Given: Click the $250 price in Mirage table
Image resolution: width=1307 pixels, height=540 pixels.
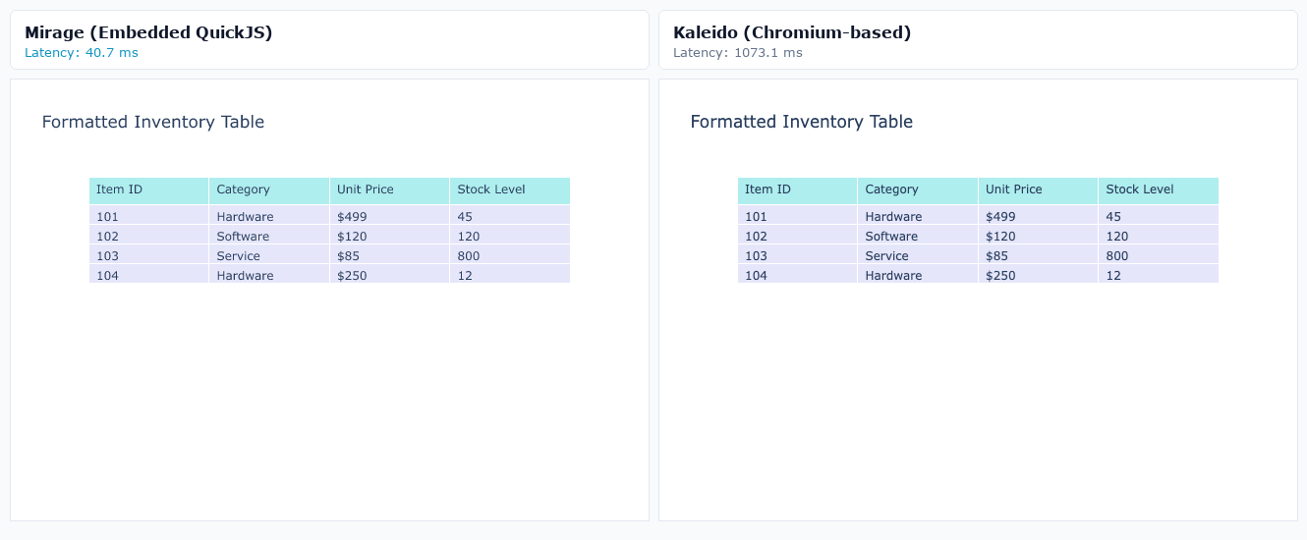Looking at the screenshot, I should click(x=389, y=274).
